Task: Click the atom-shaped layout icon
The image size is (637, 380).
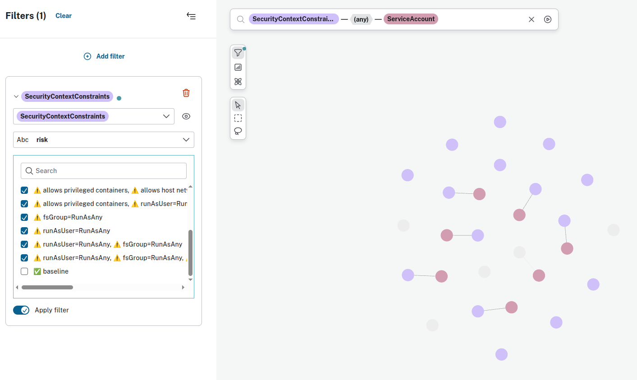Action: coord(238,82)
